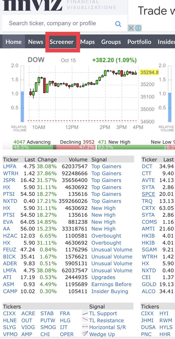Open OPER ticker link

tap(66, 334)
